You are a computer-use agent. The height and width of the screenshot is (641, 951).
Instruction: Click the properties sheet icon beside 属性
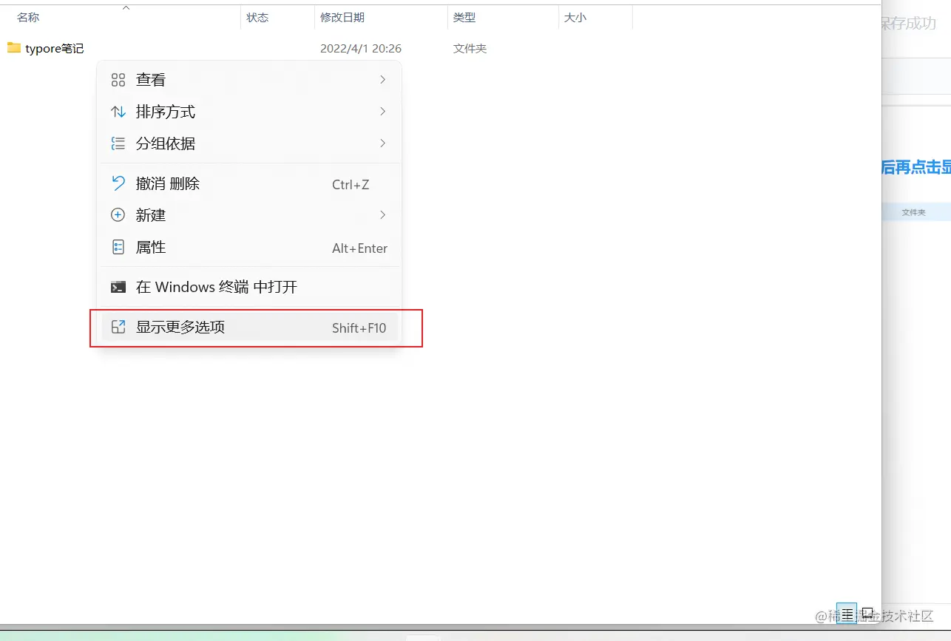click(118, 247)
